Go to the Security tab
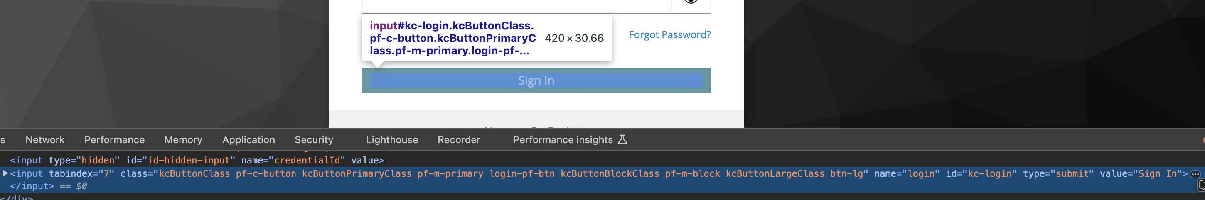 click(314, 140)
